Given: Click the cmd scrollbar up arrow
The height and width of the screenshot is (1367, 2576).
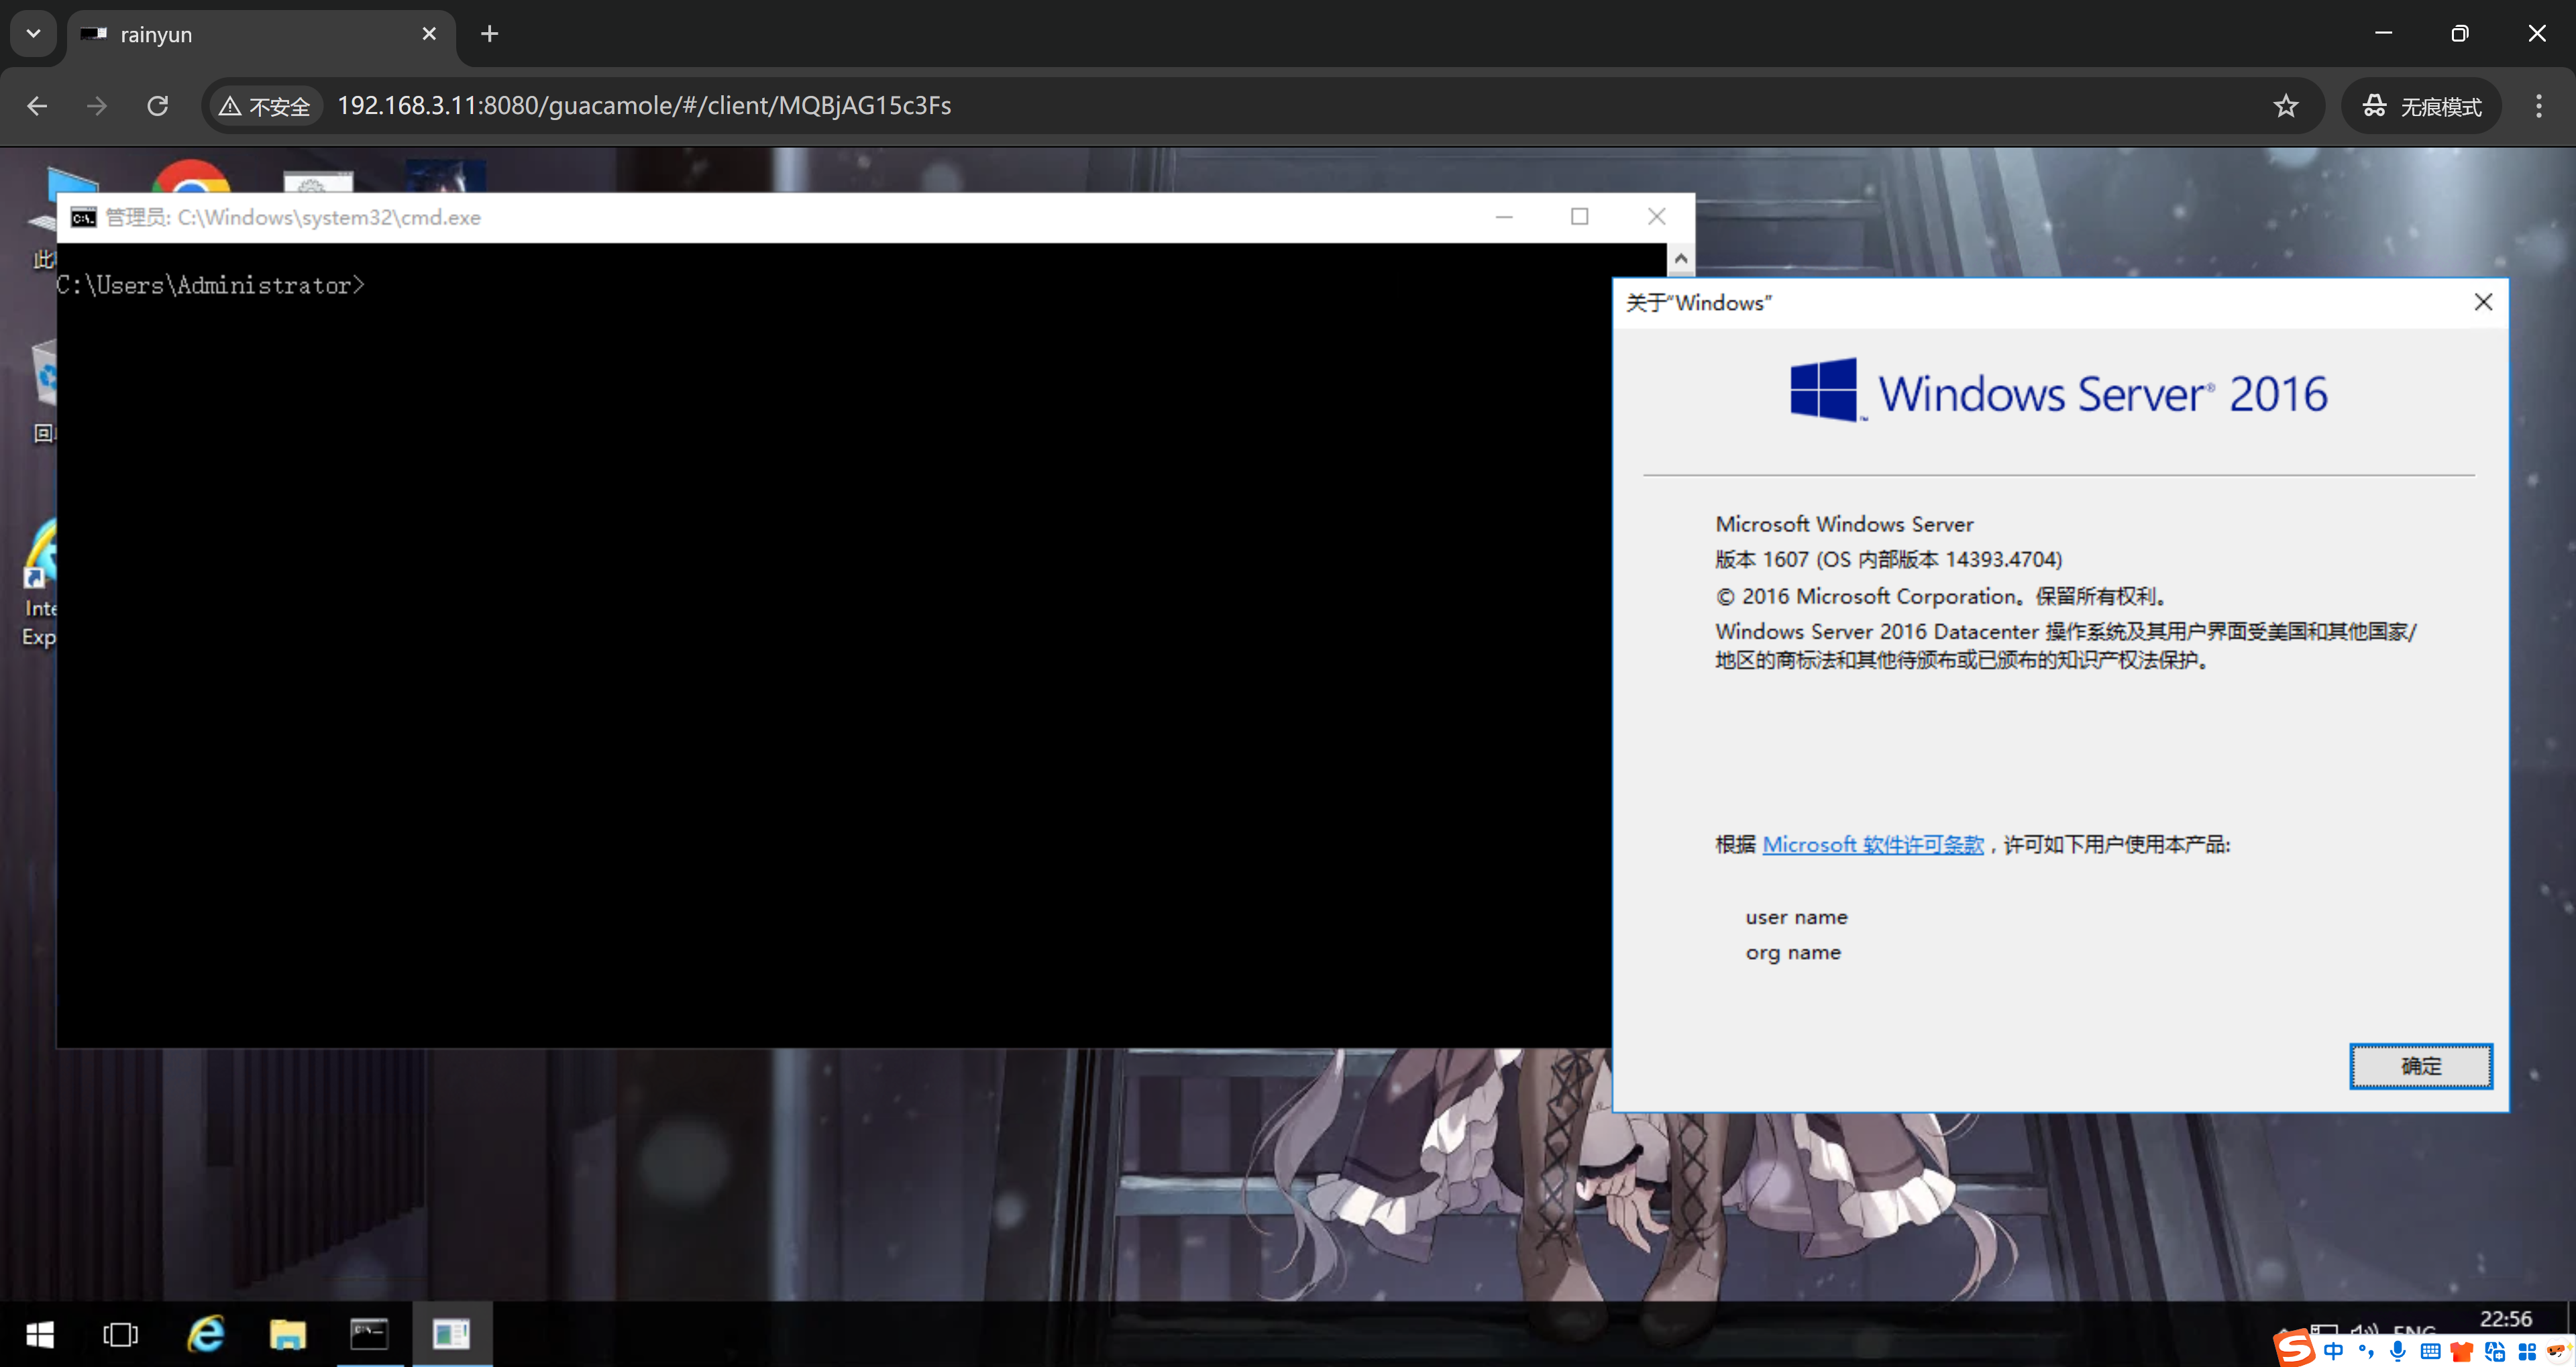Looking at the screenshot, I should coord(1681,259).
